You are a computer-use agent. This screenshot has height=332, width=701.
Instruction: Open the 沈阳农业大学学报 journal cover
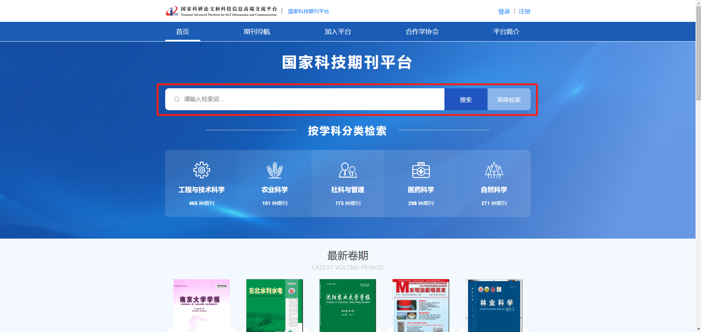coord(348,305)
